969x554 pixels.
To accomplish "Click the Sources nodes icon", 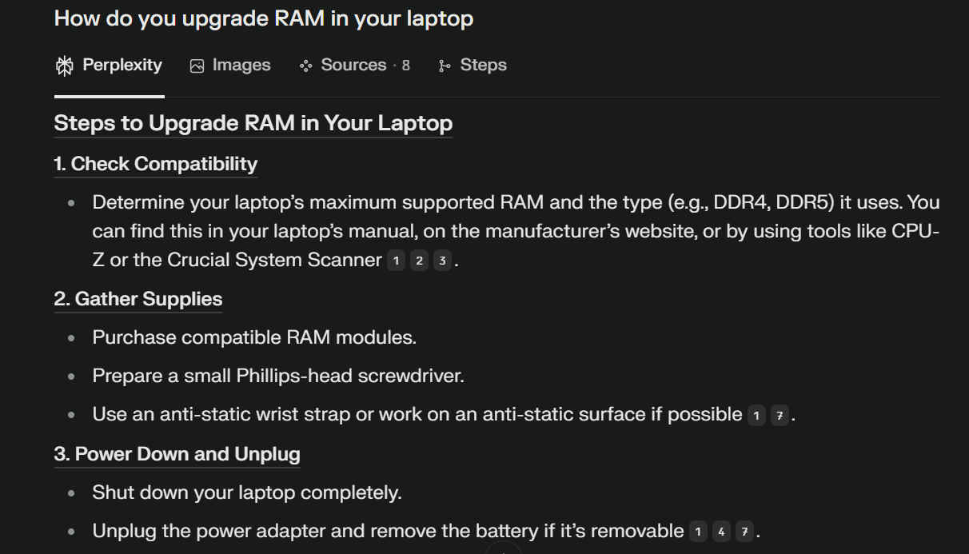I will click(x=305, y=66).
